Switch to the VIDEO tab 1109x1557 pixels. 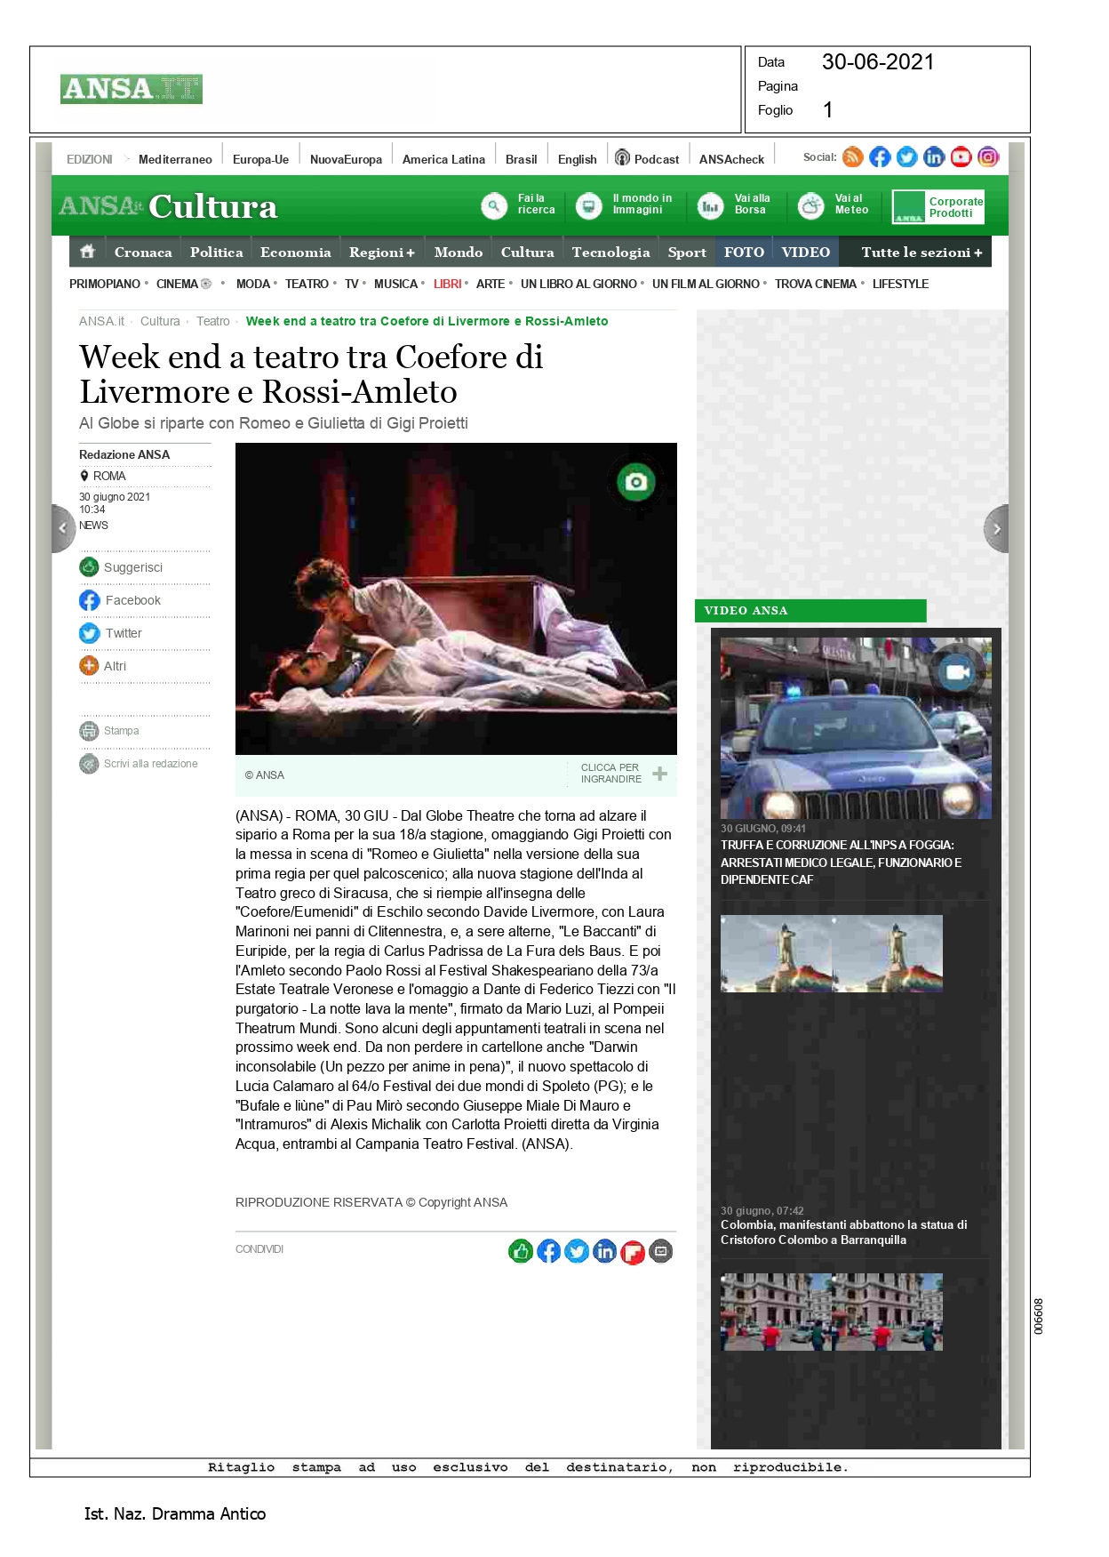(x=806, y=253)
